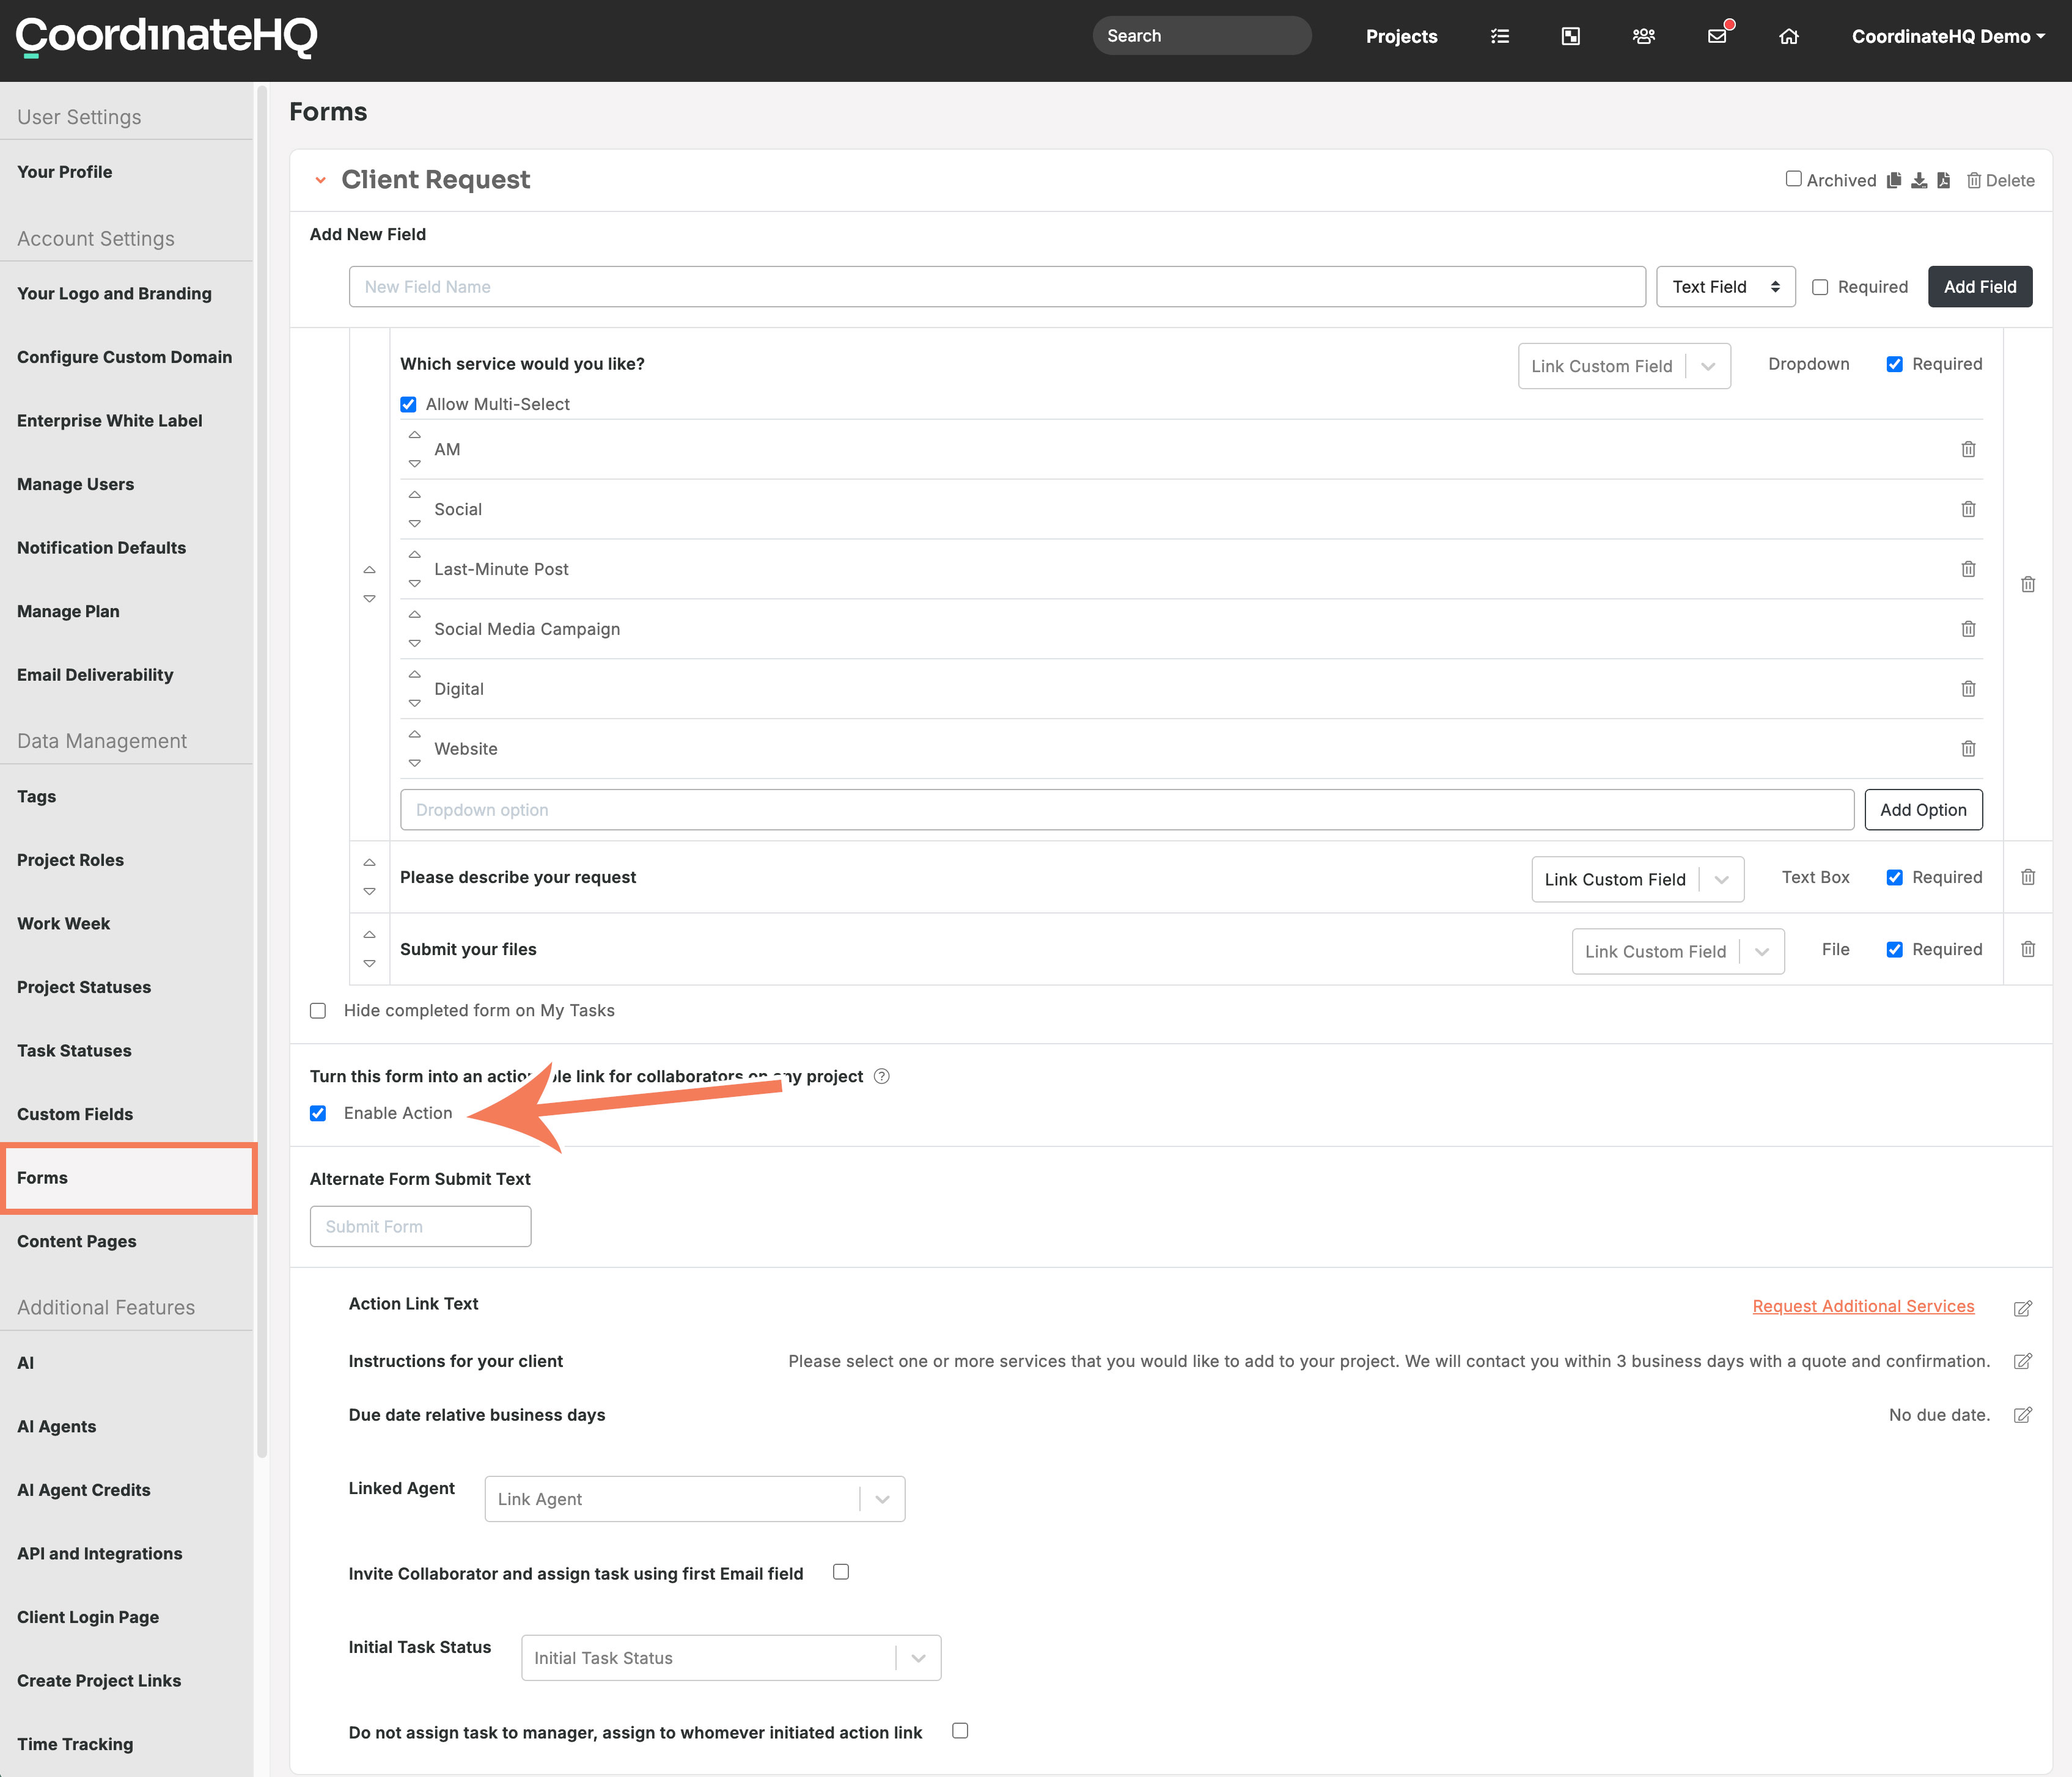Open Content Pages in sidebar
This screenshot has width=2072, height=1777.
pyautogui.click(x=77, y=1241)
